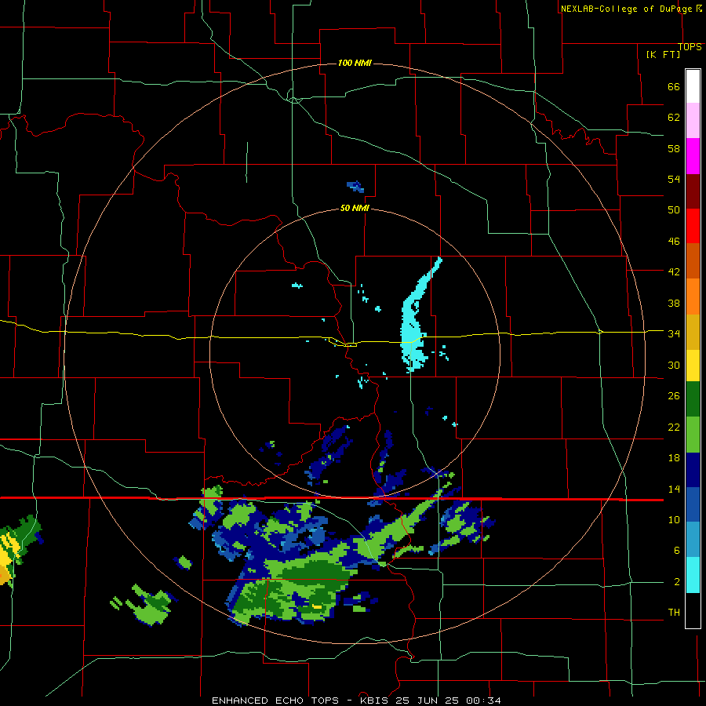The height and width of the screenshot is (706, 706).
Task: Click the long cyan echo band east of radar
Action: point(413,324)
